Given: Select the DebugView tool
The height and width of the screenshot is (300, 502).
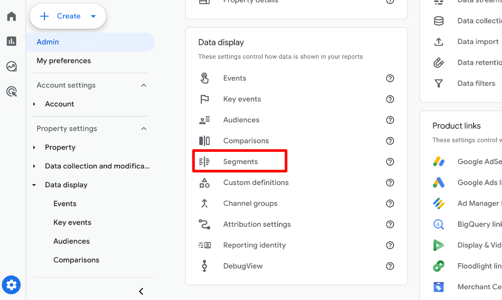Looking at the screenshot, I should [243, 266].
